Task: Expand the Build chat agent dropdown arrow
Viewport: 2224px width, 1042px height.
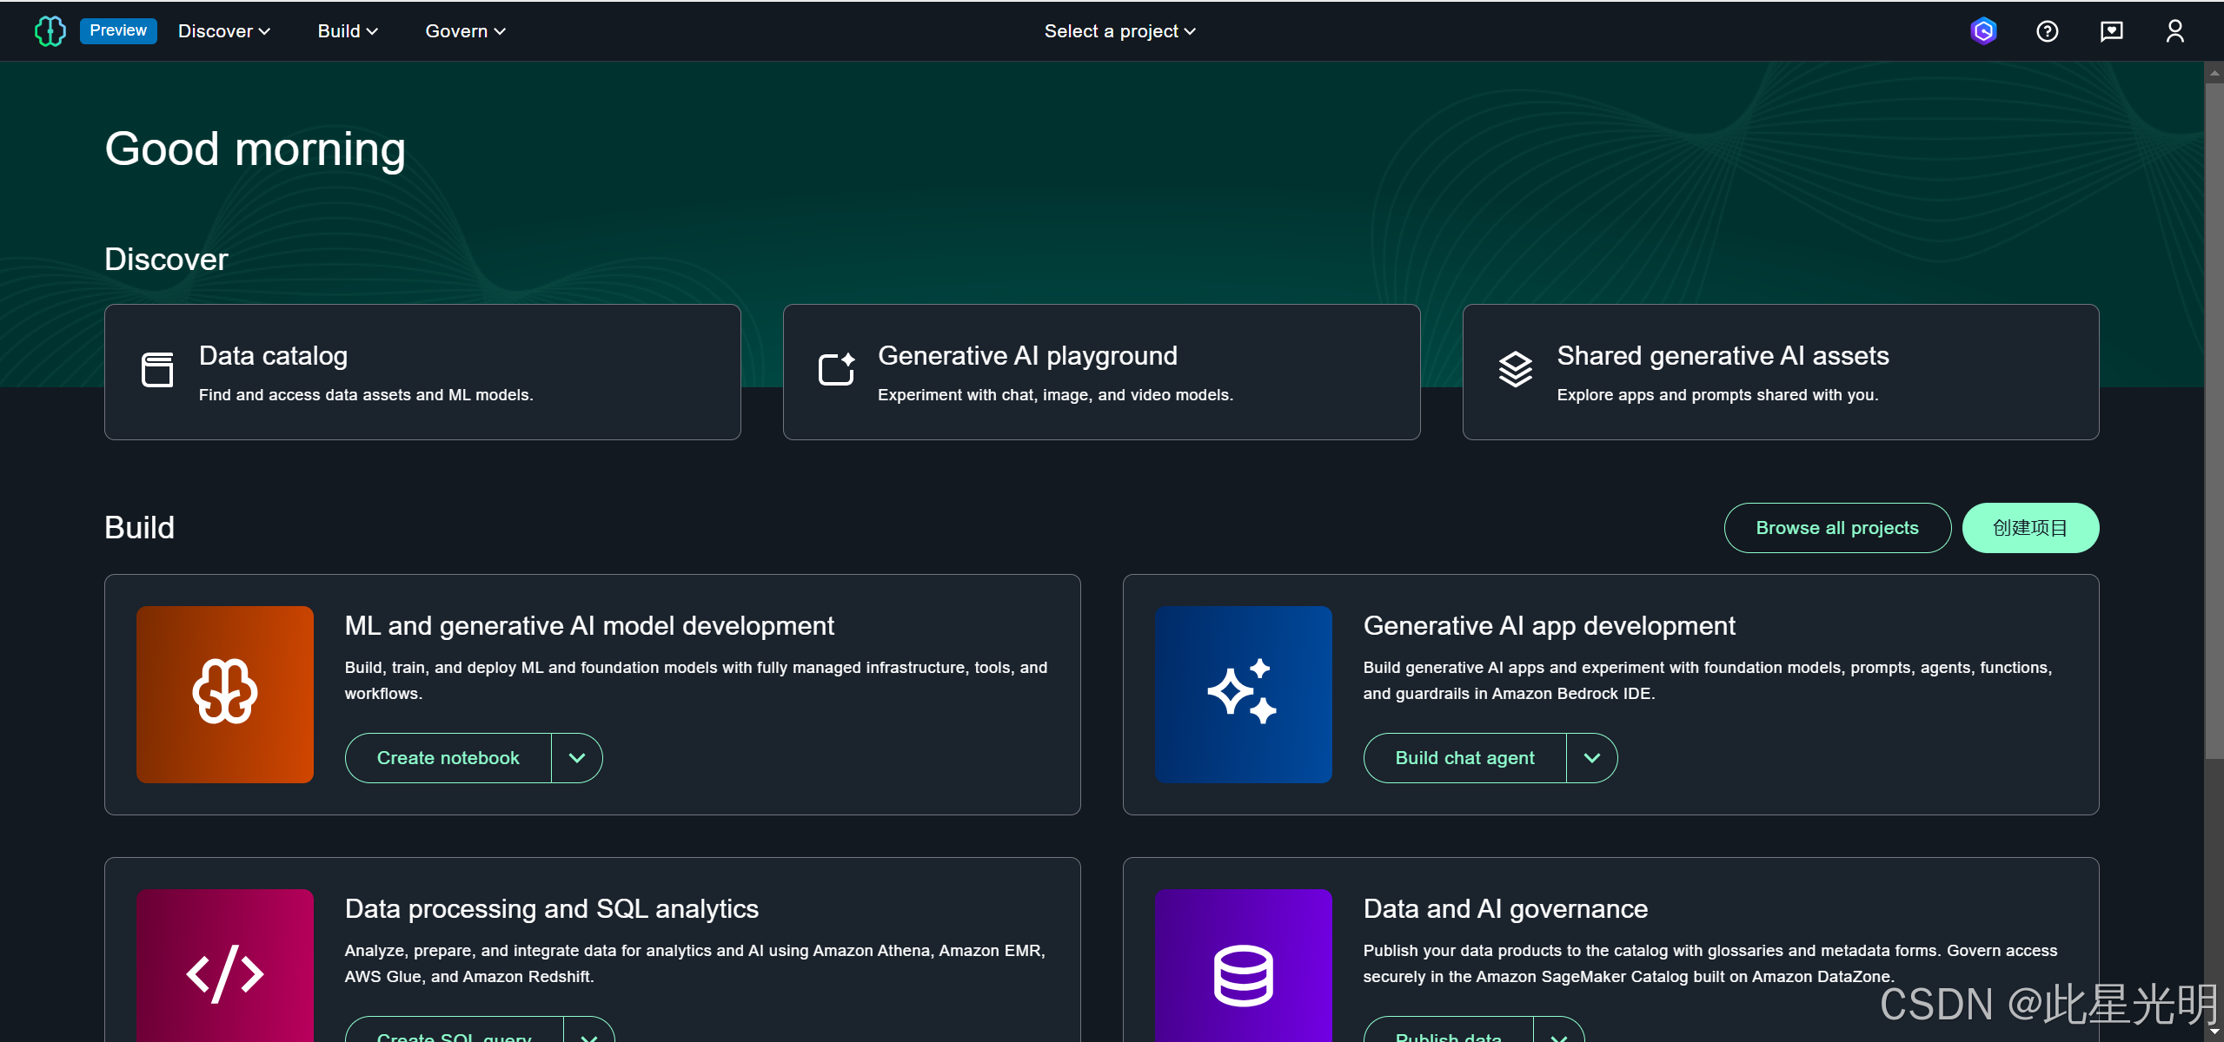Action: pos(1592,758)
